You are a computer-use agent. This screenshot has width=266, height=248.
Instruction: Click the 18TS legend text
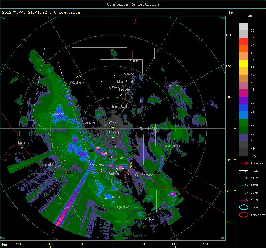click(254, 200)
